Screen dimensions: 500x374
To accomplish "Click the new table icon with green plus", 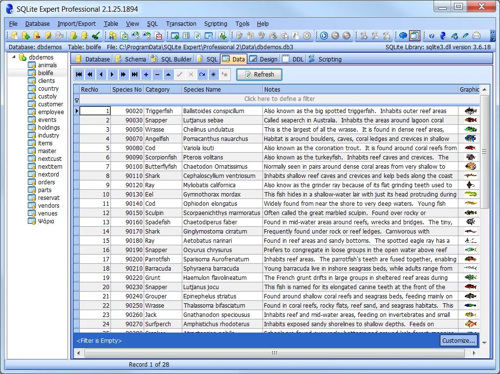I will pyautogui.click(x=175, y=36).
